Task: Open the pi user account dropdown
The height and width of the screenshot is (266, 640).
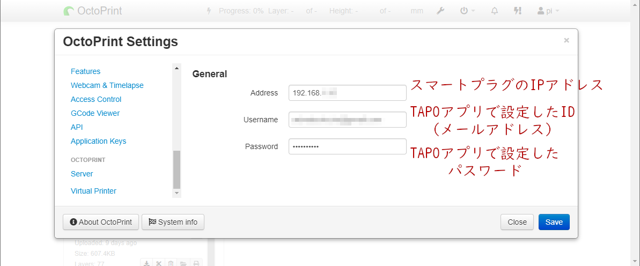Action: [548, 11]
